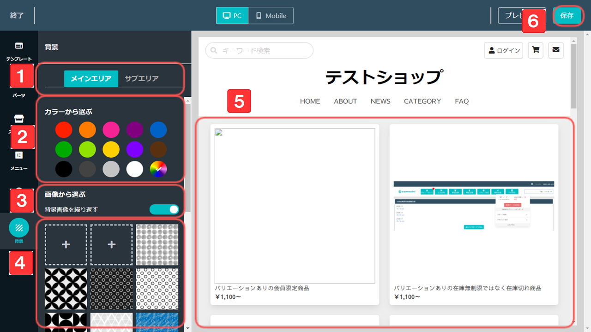Pick the violet color swatch
This screenshot has width=591, height=332.
[x=135, y=149]
